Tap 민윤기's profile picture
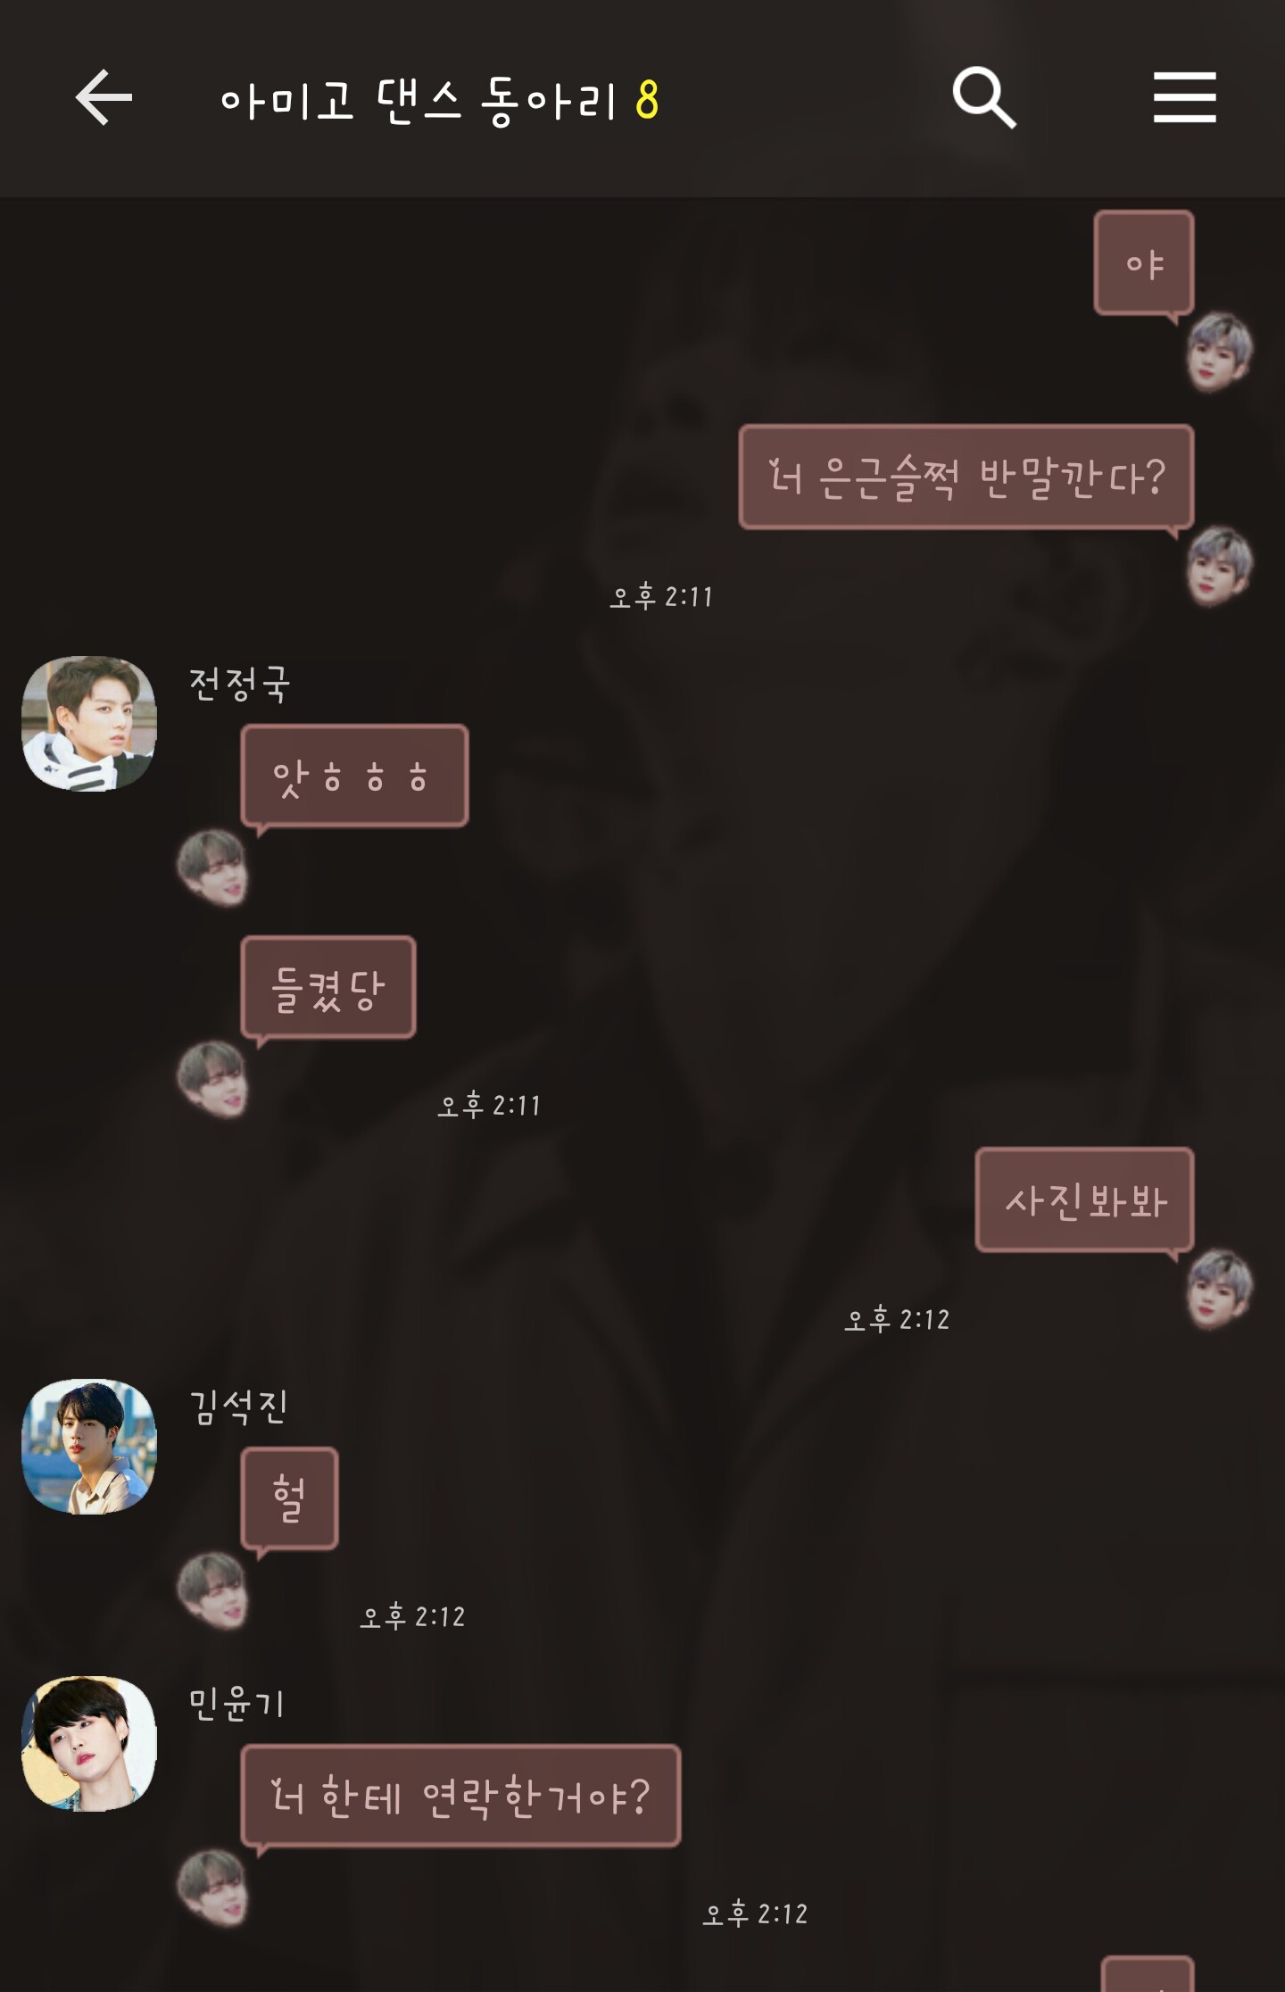The width and height of the screenshot is (1285, 1992). click(89, 1743)
